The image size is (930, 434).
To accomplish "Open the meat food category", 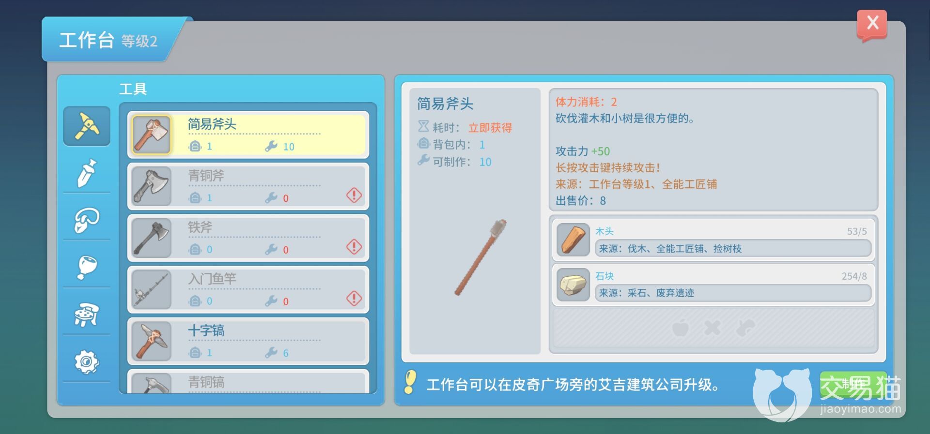I will pos(87,267).
